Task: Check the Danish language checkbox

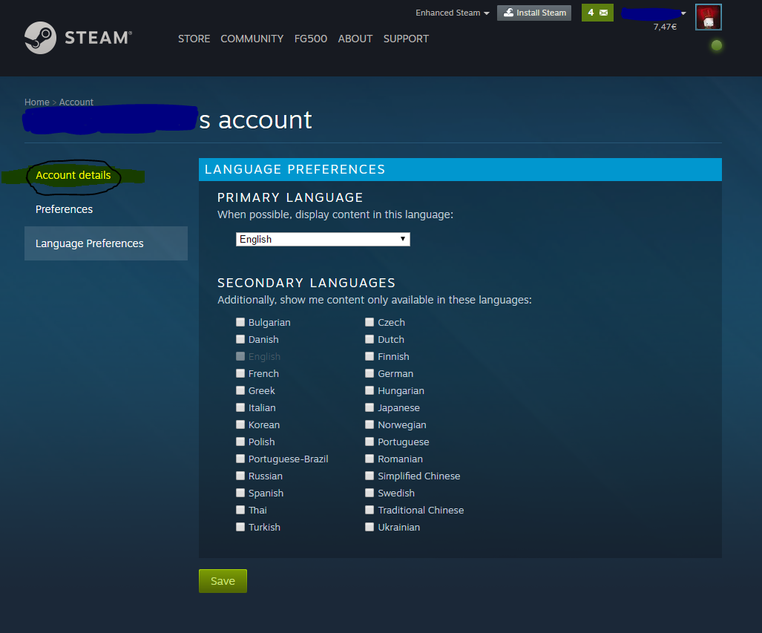Action: click(x=240, y=339)
